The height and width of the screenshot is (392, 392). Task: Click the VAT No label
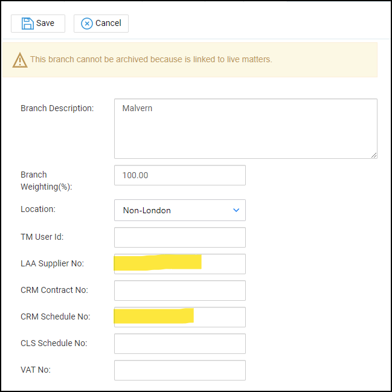(x=36, y=370)
